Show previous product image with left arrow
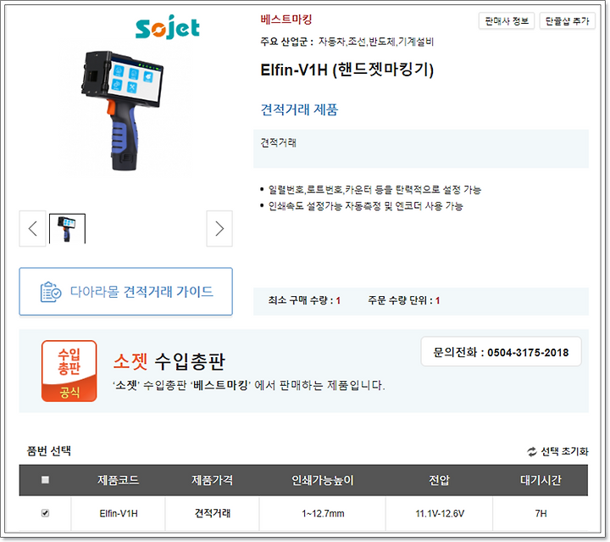The image size is (610, 542). (33, 228)
